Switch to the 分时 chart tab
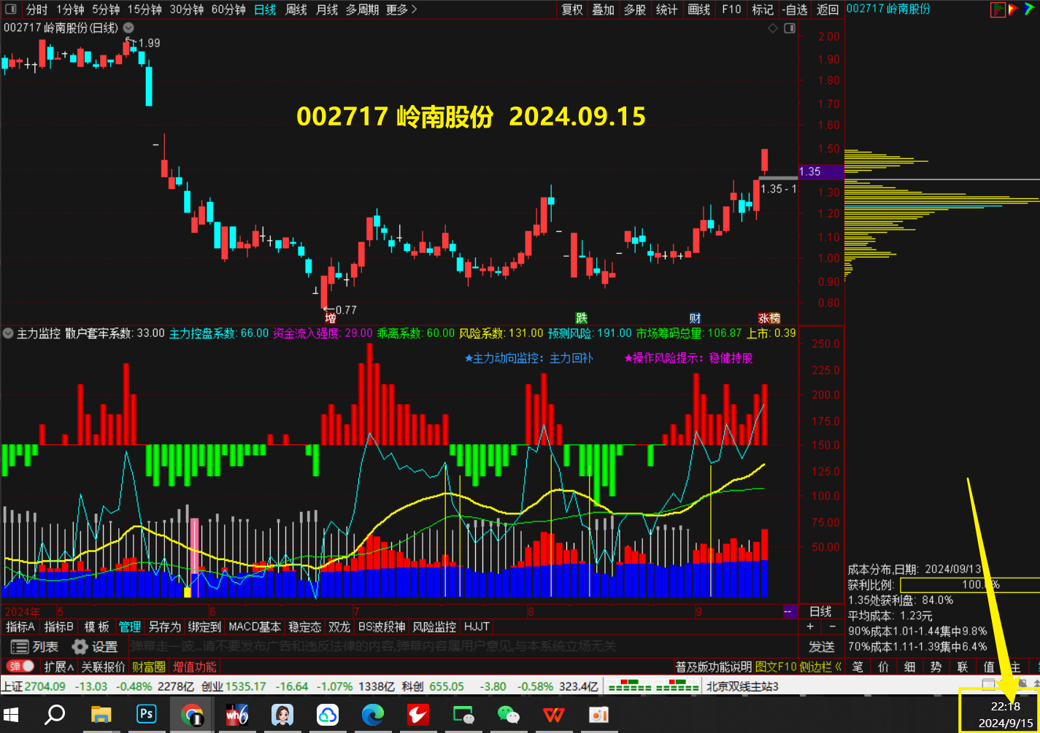 point(36,9)
